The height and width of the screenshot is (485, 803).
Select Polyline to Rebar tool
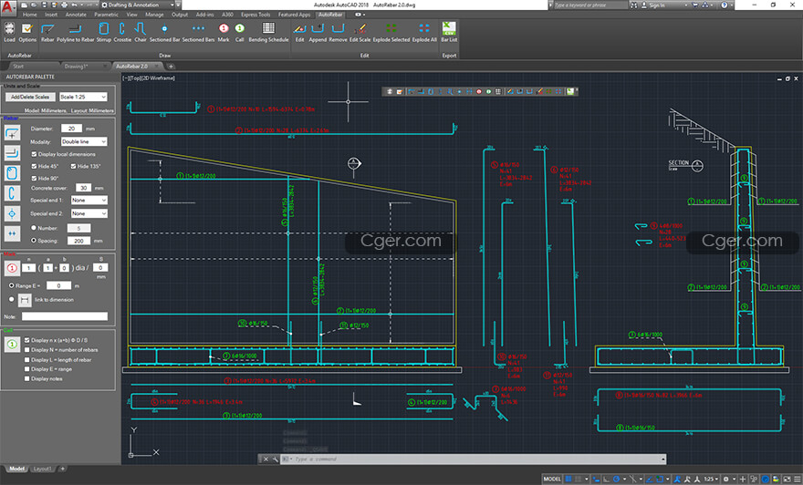[75, 32]
